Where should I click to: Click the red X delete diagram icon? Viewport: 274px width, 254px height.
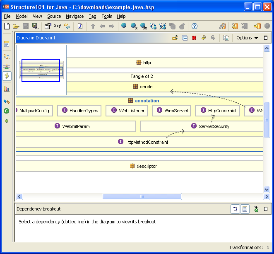194,38
